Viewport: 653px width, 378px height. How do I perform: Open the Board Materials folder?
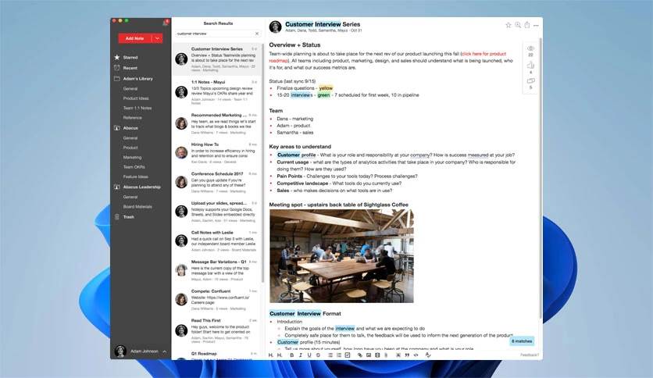click(137, 206)
